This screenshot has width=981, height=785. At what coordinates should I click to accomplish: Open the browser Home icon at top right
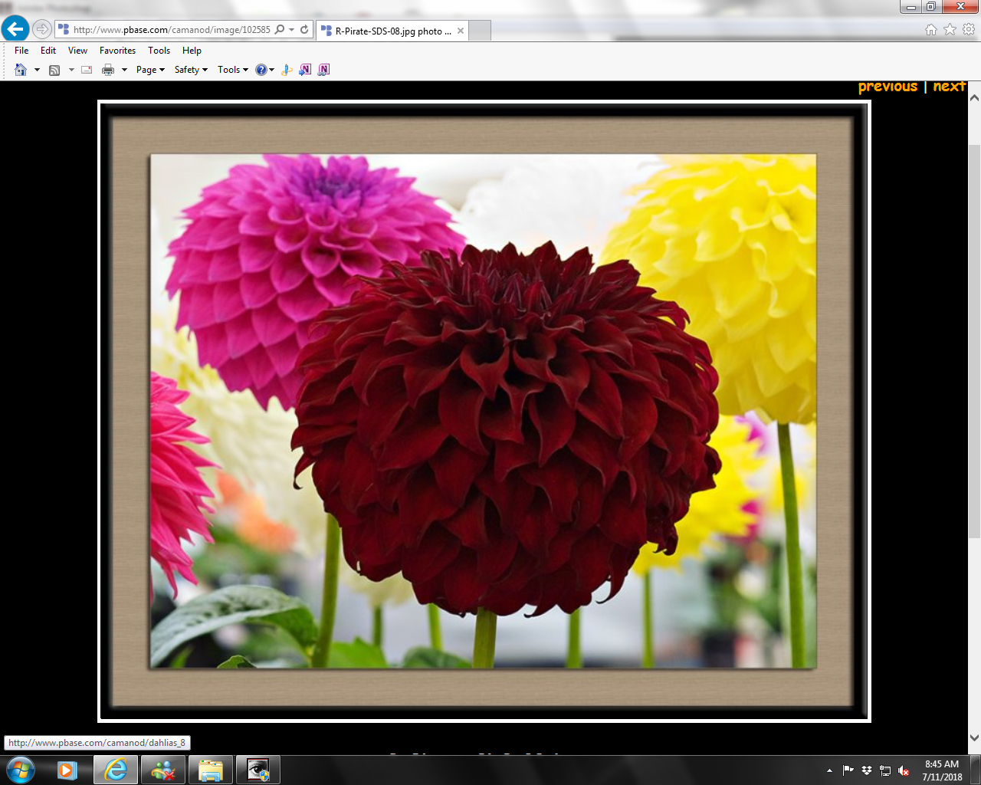[931, 29]
